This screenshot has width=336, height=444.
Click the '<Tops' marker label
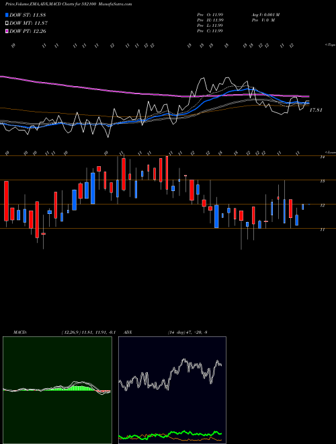(x=330, y=45)
